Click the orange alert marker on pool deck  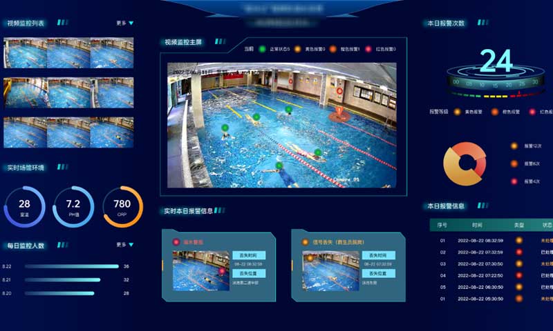click(339, 90)
